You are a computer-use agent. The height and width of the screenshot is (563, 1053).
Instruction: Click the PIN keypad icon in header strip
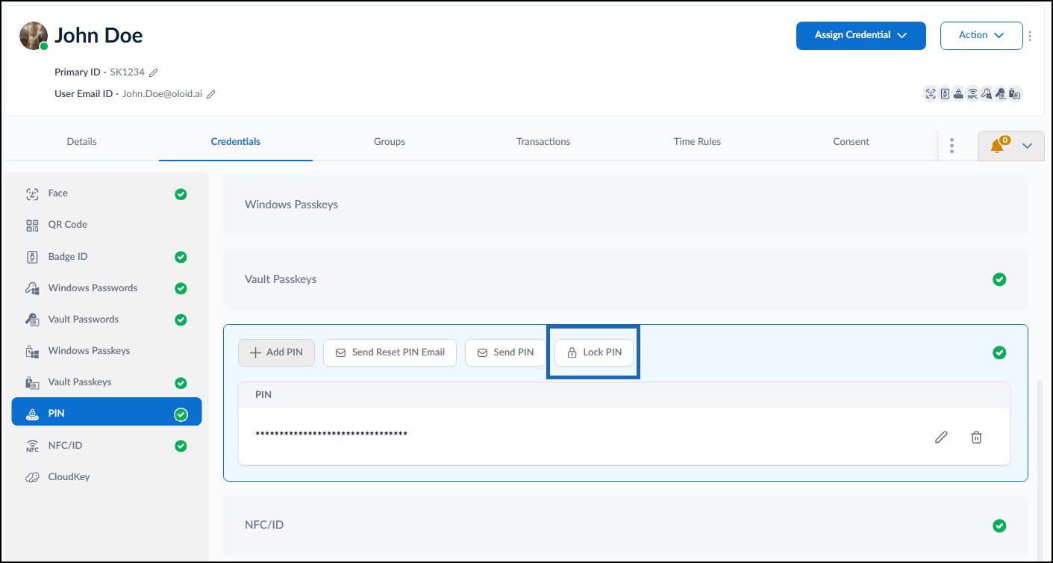coord(958,93)
